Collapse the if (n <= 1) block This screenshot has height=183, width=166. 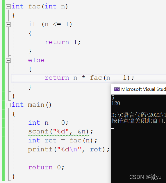8,25
